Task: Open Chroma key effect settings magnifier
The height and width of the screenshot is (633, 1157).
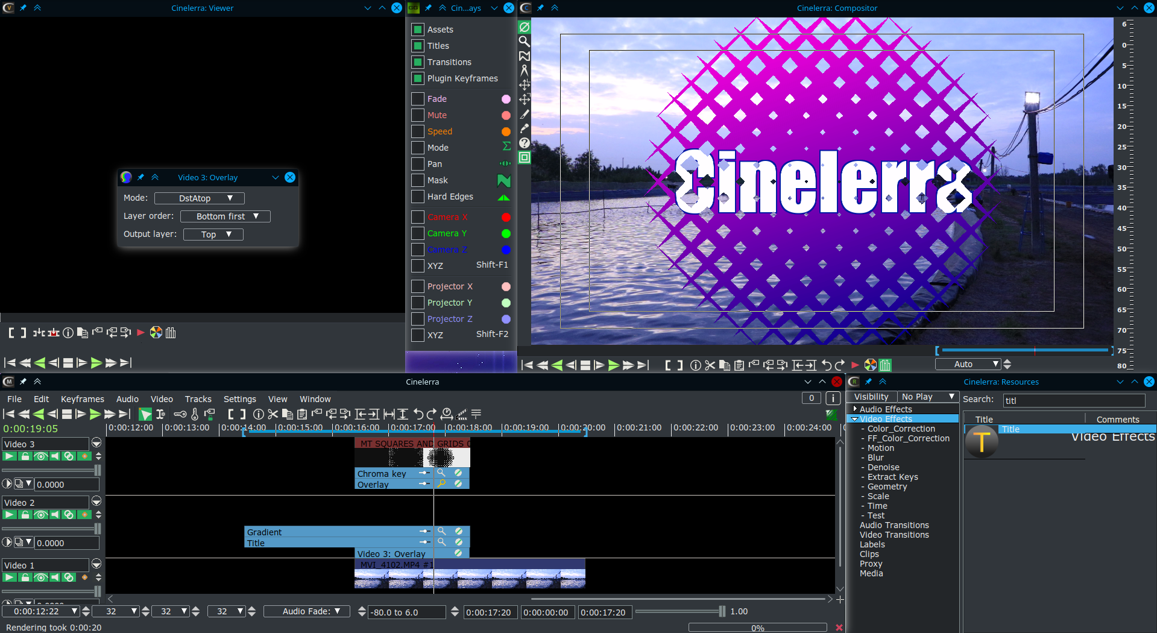Action: pos(441,473)
